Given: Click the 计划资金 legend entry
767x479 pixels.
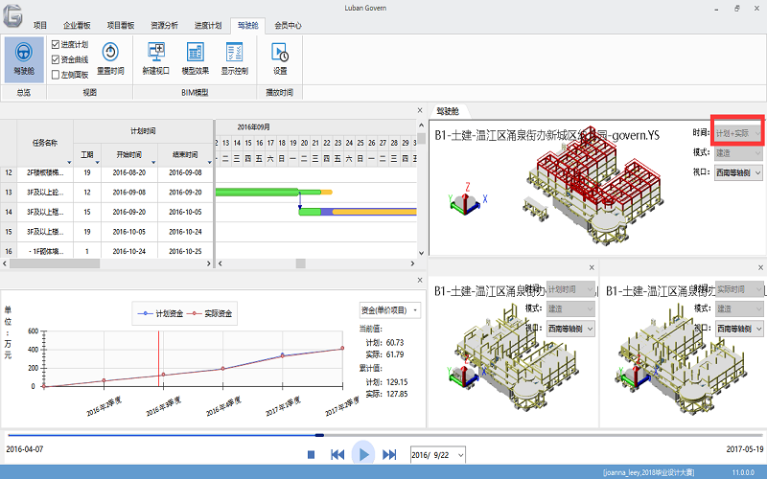Looking at the screenshot, I should (x=161, y=314).
